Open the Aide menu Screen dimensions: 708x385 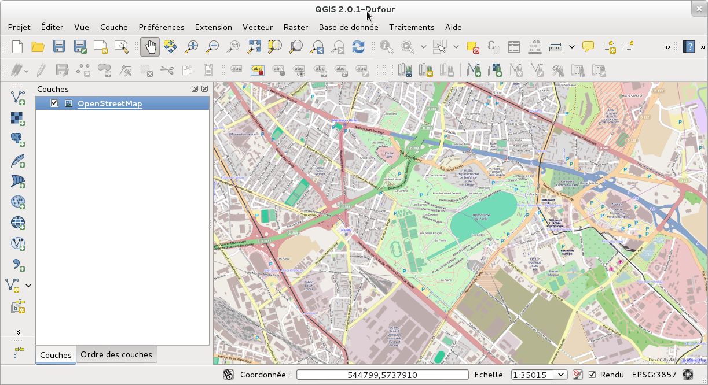[453, 27]
